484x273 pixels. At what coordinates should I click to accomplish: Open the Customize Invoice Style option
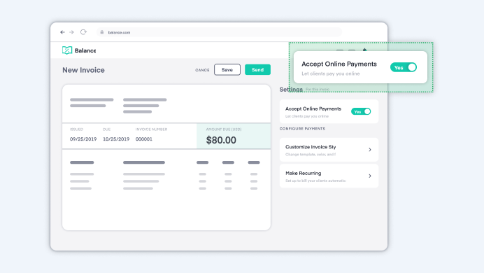click(x=329, y=150)
